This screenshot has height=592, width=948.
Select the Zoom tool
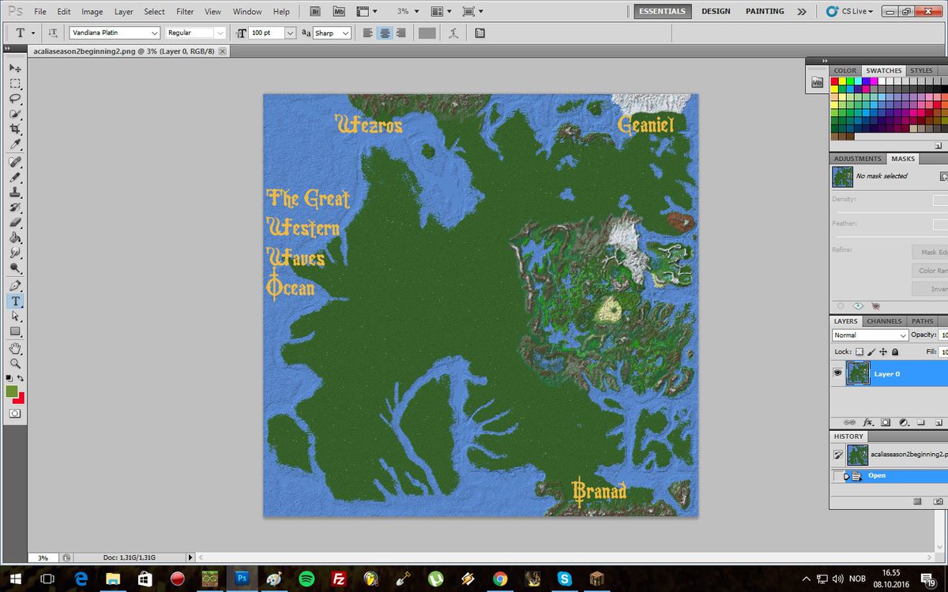click(15, 363)
